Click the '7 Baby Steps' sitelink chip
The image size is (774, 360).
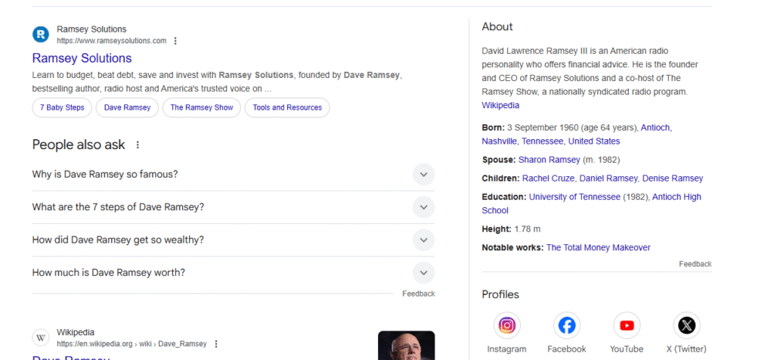click(x=62, y=107)
